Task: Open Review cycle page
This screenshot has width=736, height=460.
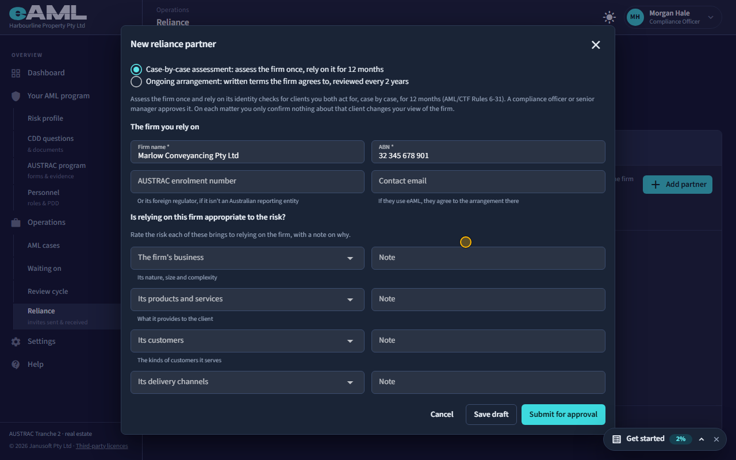Action: click(48, 292)
